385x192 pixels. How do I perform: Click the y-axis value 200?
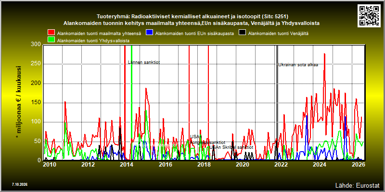pyautogui.click(x=36, y=83)
